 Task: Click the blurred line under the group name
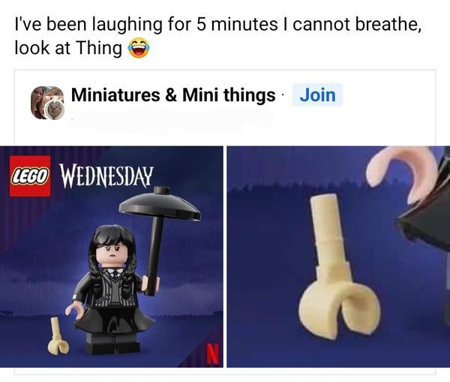tap(172, 119)
